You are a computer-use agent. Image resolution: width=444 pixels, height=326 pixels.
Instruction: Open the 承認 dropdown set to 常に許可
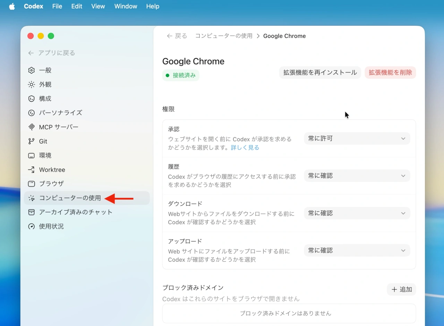pyautogui.click(x=357, y=139)
